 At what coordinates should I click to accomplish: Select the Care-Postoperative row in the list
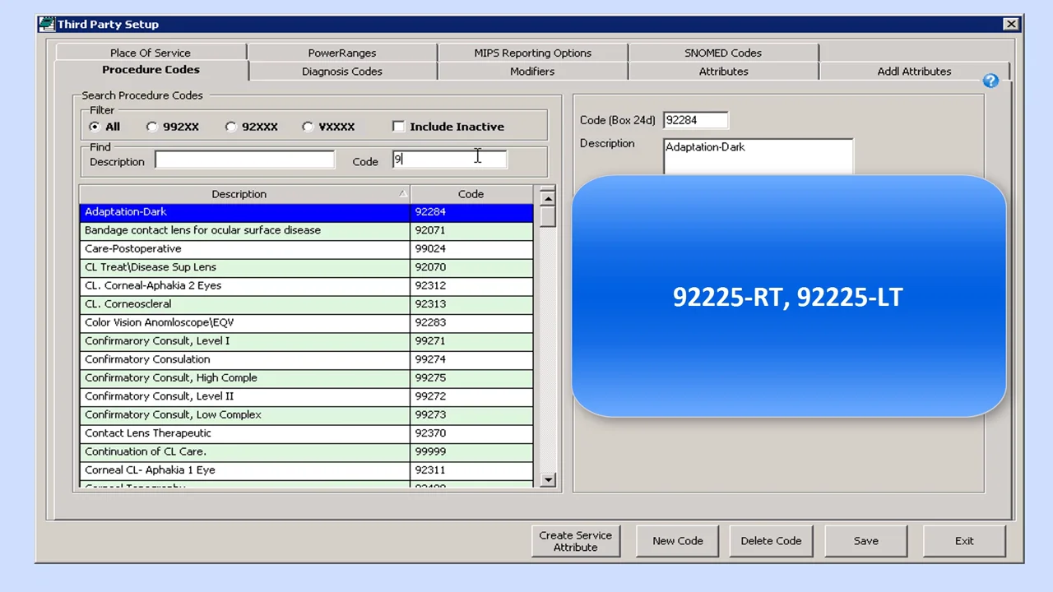pos(244,248)
